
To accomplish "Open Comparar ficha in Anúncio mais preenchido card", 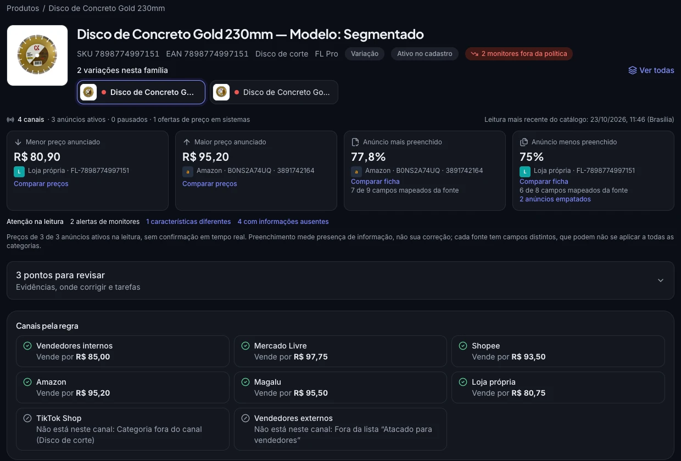I will 376,182.
